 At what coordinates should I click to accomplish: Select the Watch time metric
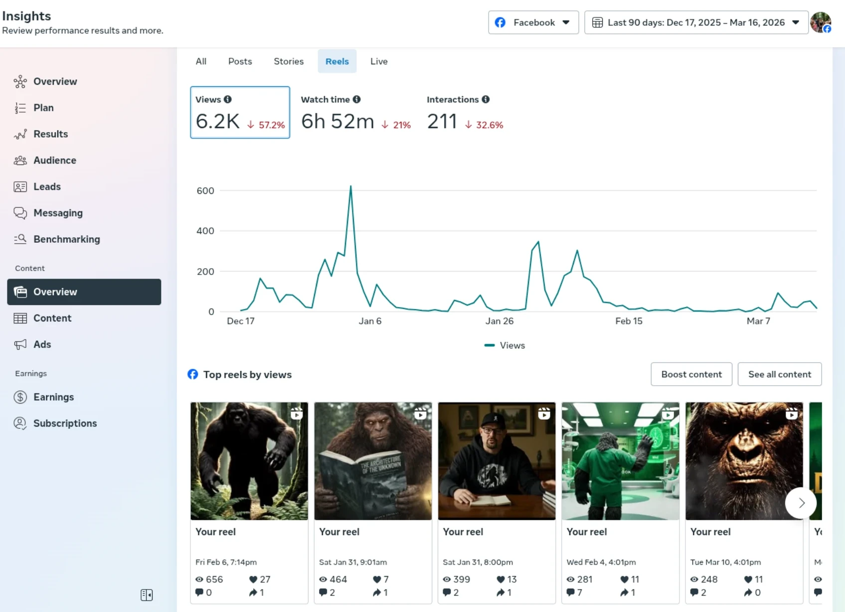point(355,113)
